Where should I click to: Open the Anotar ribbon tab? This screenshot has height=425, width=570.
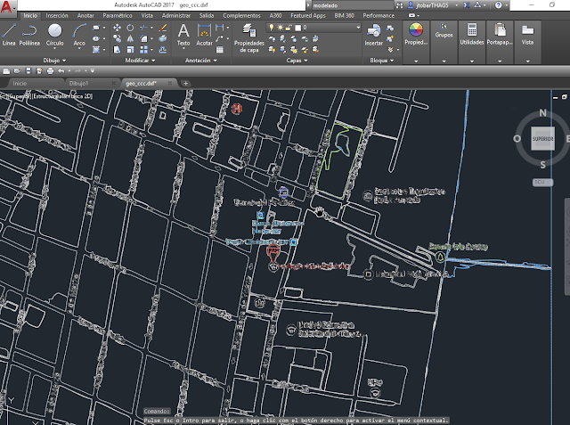tap(86, 16)
